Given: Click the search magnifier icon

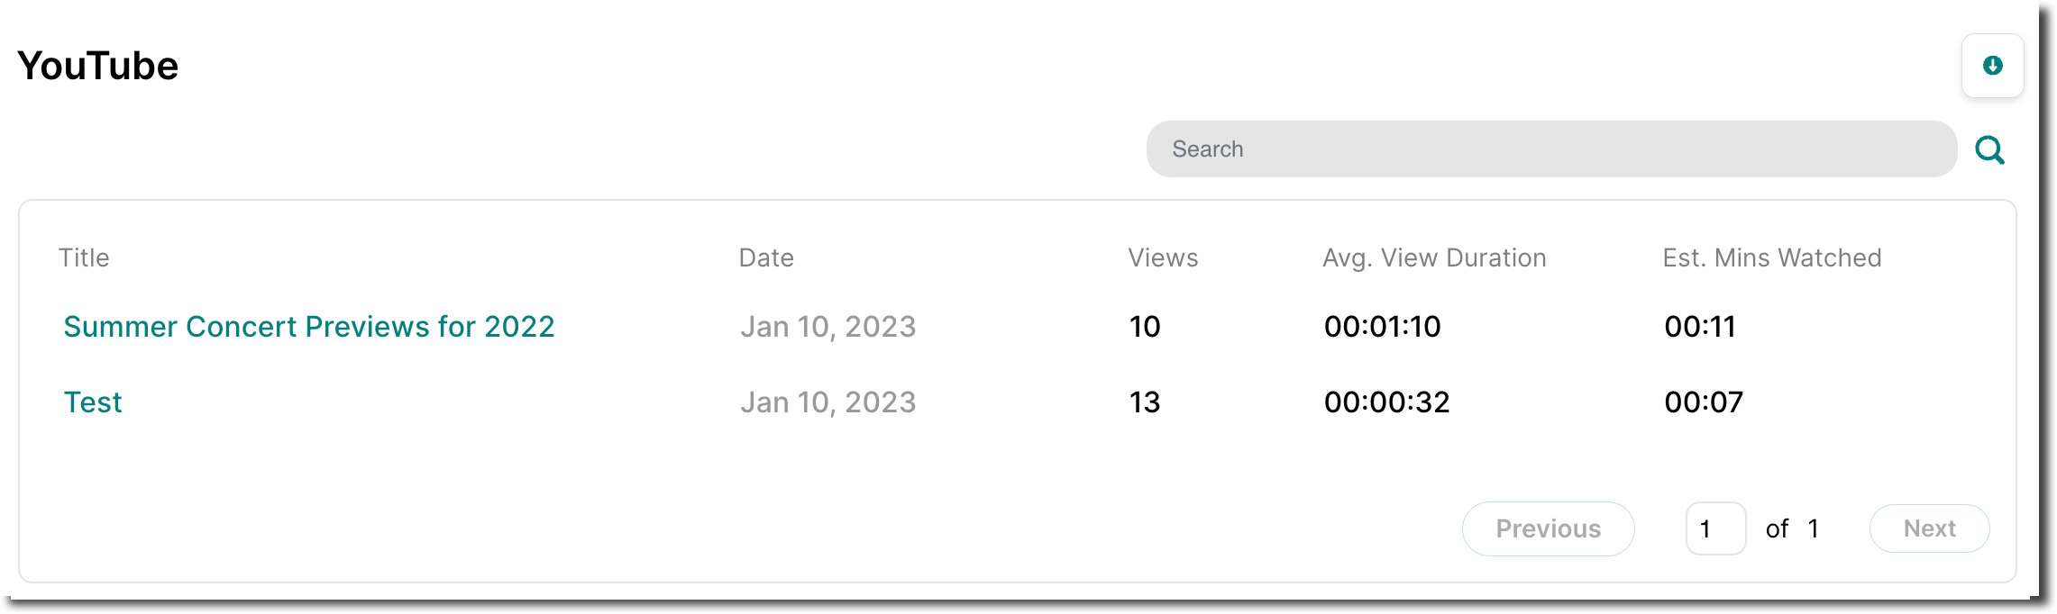Looking at the screenshot, I should click(1990, 149).
